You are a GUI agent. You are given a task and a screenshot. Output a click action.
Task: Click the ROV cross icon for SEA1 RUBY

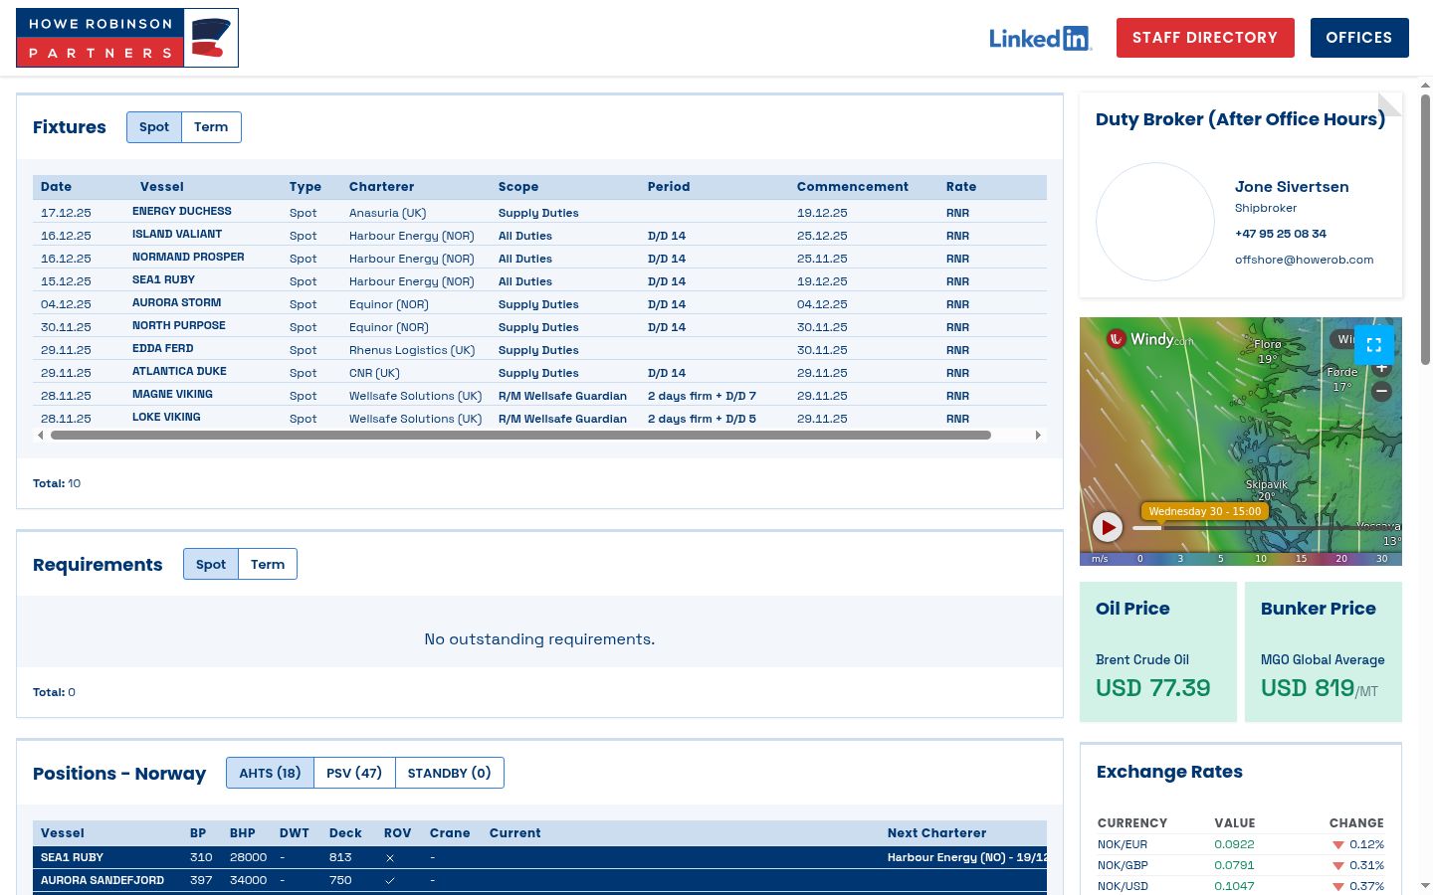pos(390,857)
